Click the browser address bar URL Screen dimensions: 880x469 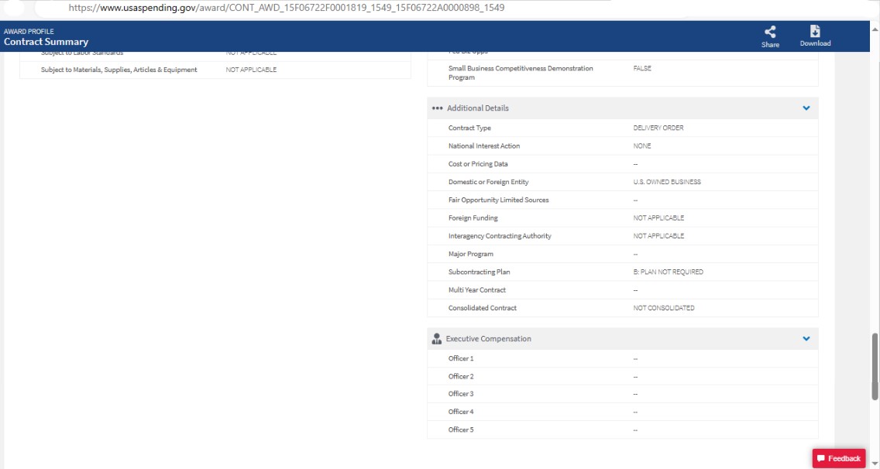[x=286, y=8]
